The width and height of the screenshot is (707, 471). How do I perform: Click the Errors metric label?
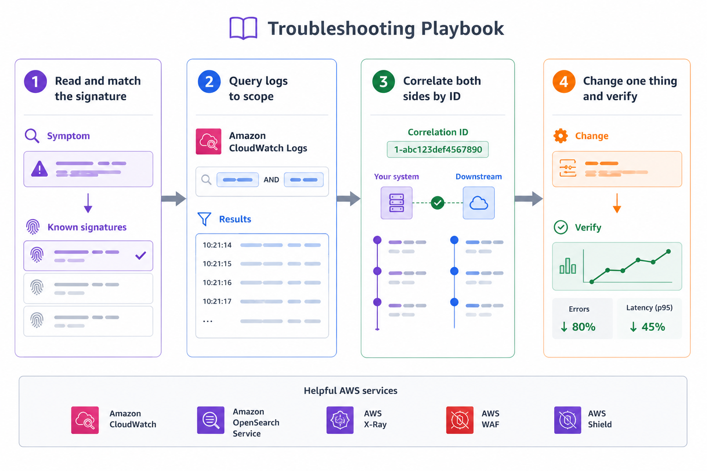point(579,309)
